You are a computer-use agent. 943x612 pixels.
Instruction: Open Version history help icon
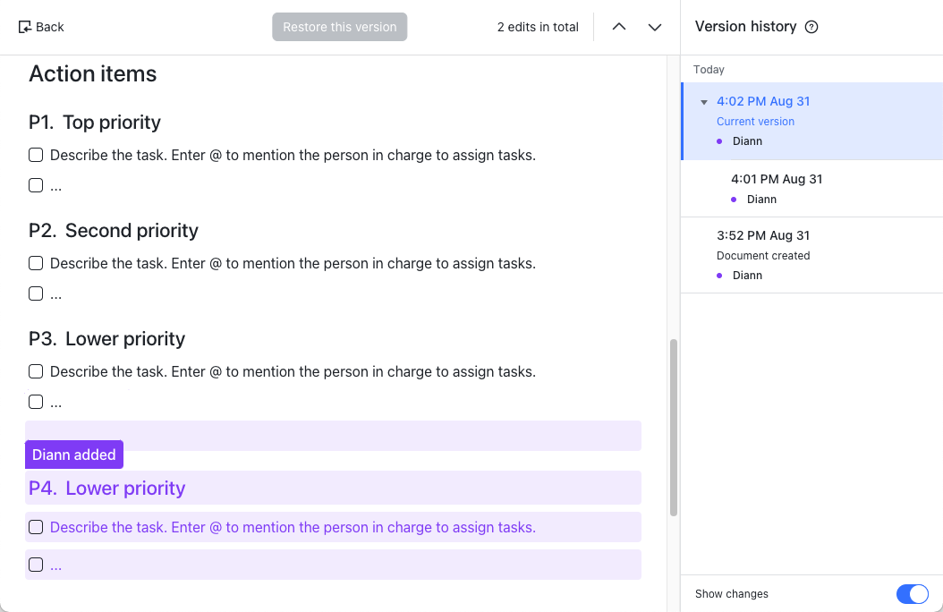pyautogui.click(x=811, y=27)
